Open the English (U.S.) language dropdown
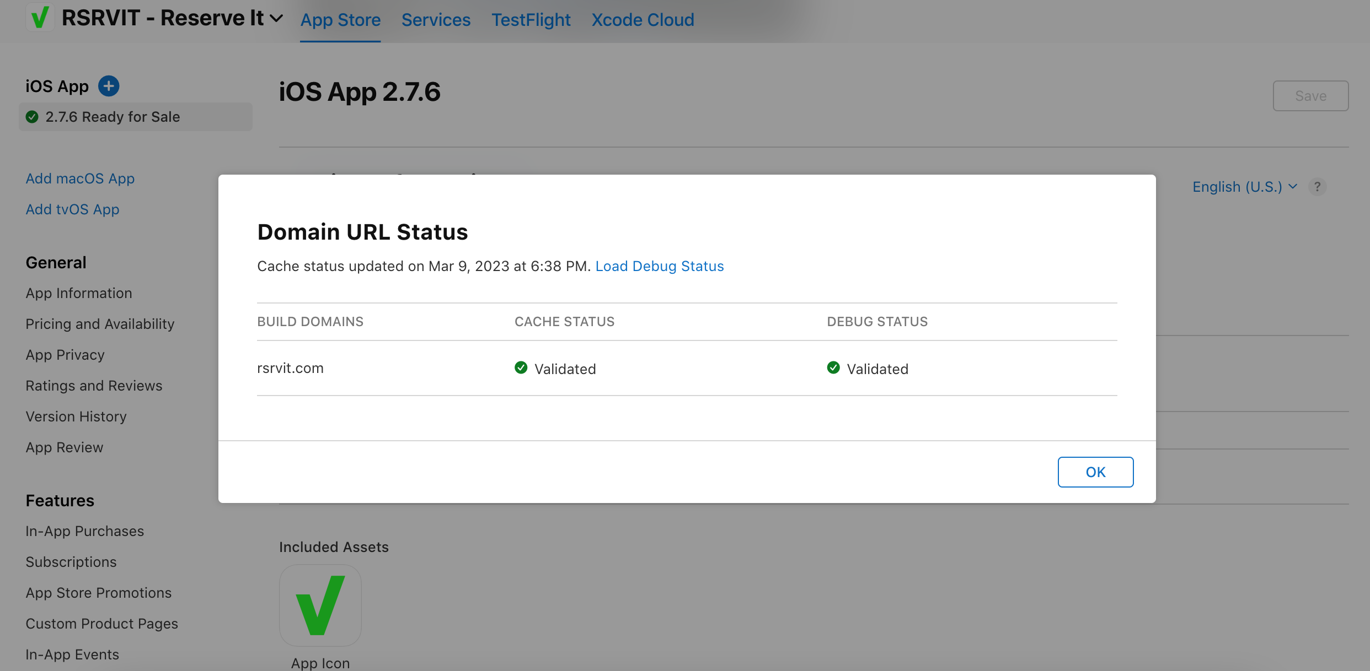1370x671 pixels. tap(1244, 187)
